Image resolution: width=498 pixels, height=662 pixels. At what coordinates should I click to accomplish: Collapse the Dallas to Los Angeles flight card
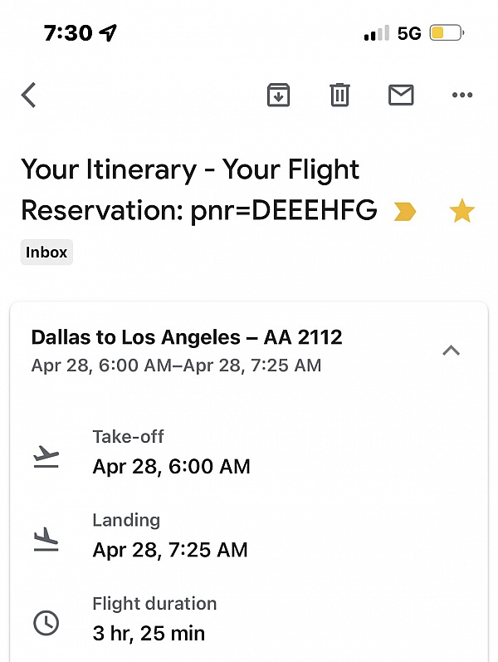[451, 351]
